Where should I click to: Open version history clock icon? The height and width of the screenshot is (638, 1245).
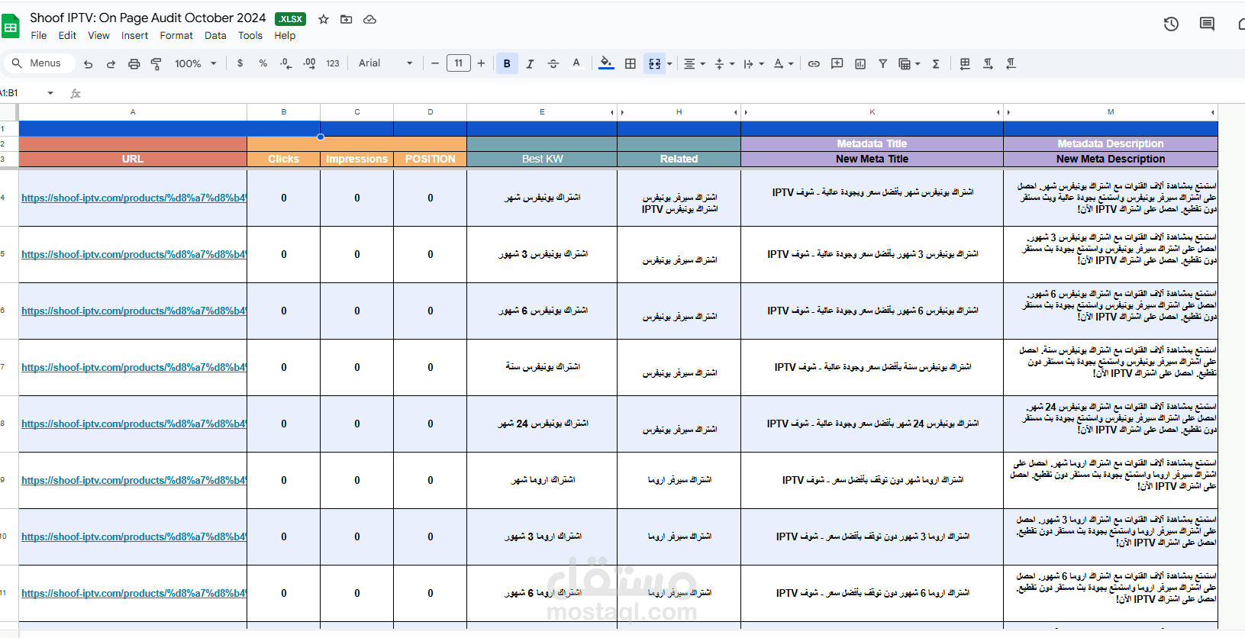click(1171, 24)
